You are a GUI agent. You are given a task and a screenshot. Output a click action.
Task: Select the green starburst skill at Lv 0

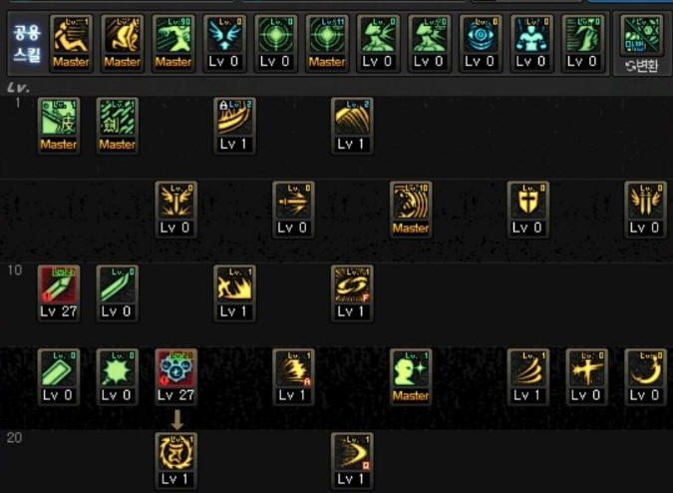(118, 376)
